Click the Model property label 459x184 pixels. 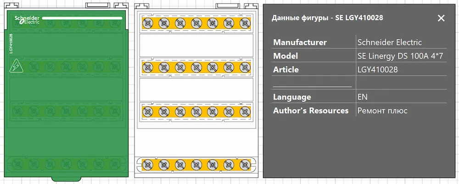click(x=285, y=56)
